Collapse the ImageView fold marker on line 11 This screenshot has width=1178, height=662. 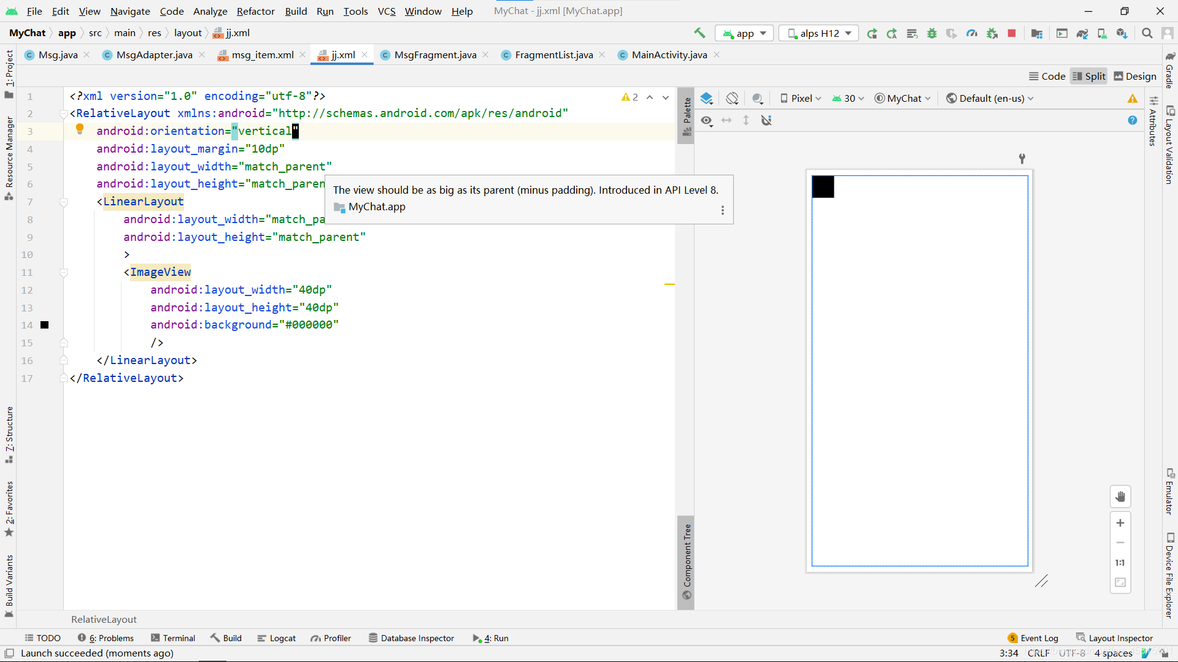[x=63, y=272]
